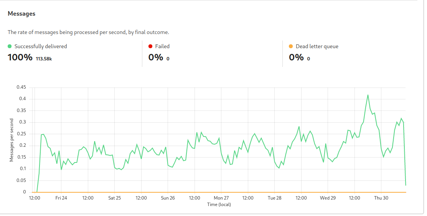The image size is (427, 216).
Task: Click the 100% delivered percentage value
Action: pyautogui.click(x=20, y=58)
